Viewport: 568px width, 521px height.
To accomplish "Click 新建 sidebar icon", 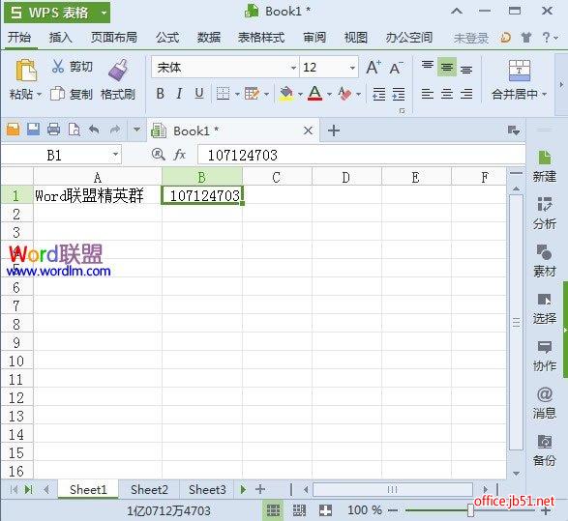I will click(544, 166).
